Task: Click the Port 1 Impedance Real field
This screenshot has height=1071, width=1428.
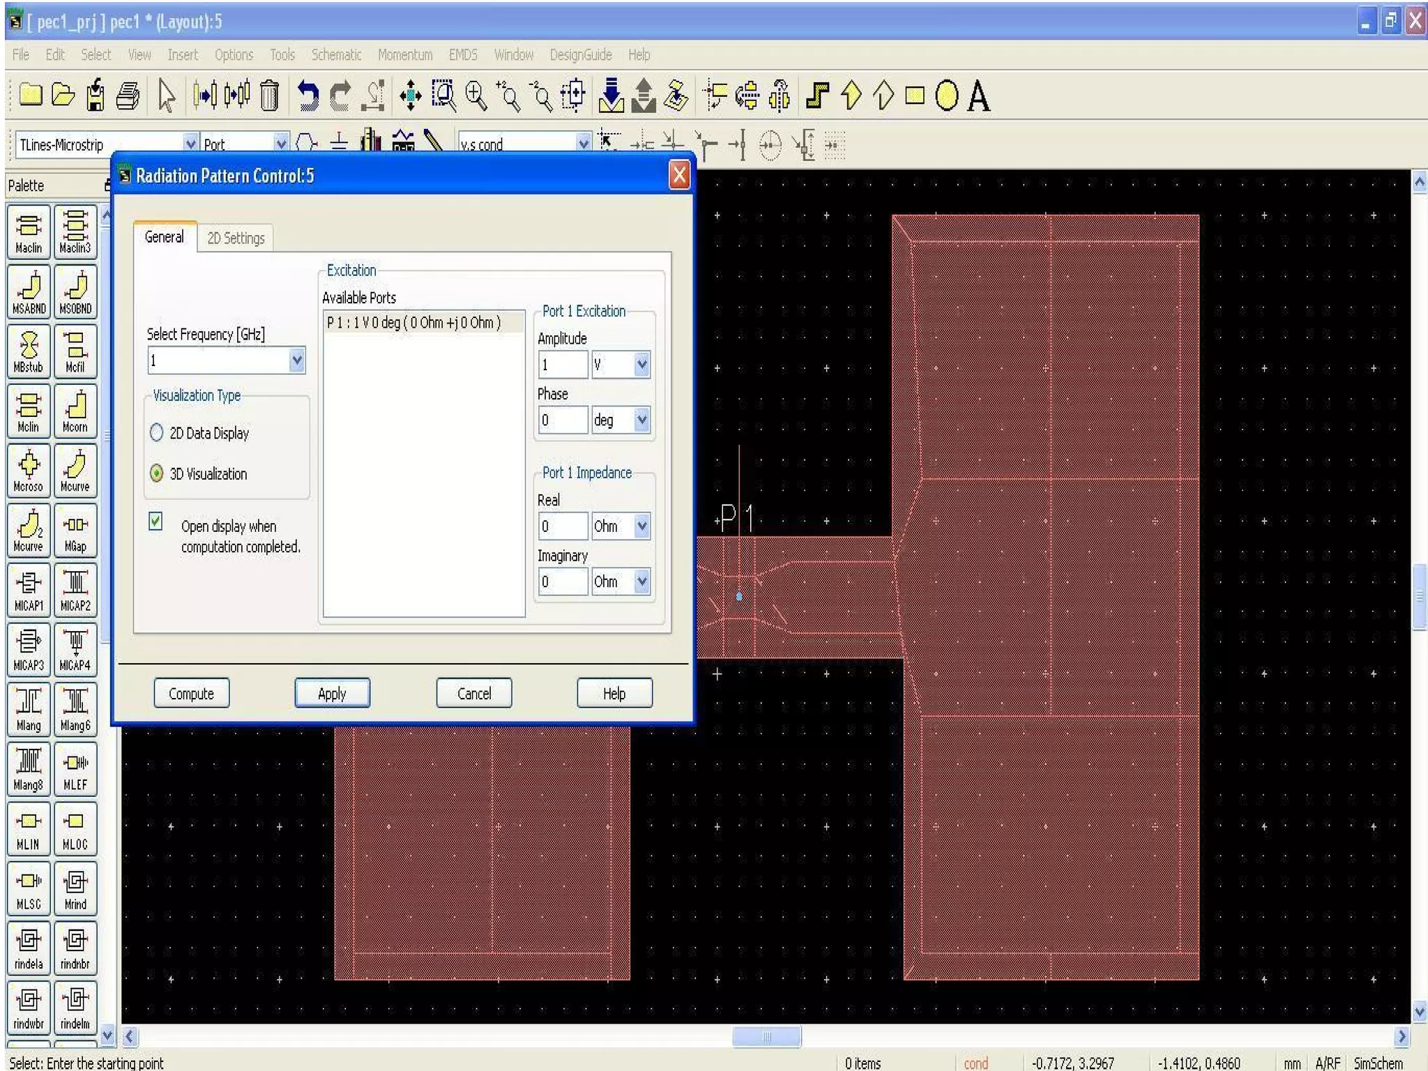Action: pyautogui.click(x=562, y=526)
